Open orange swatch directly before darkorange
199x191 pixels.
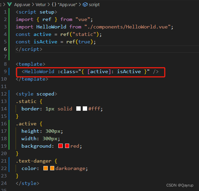click(x=52, y=168)
